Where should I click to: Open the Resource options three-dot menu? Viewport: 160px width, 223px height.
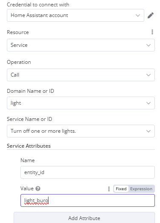tap(152, 32)
